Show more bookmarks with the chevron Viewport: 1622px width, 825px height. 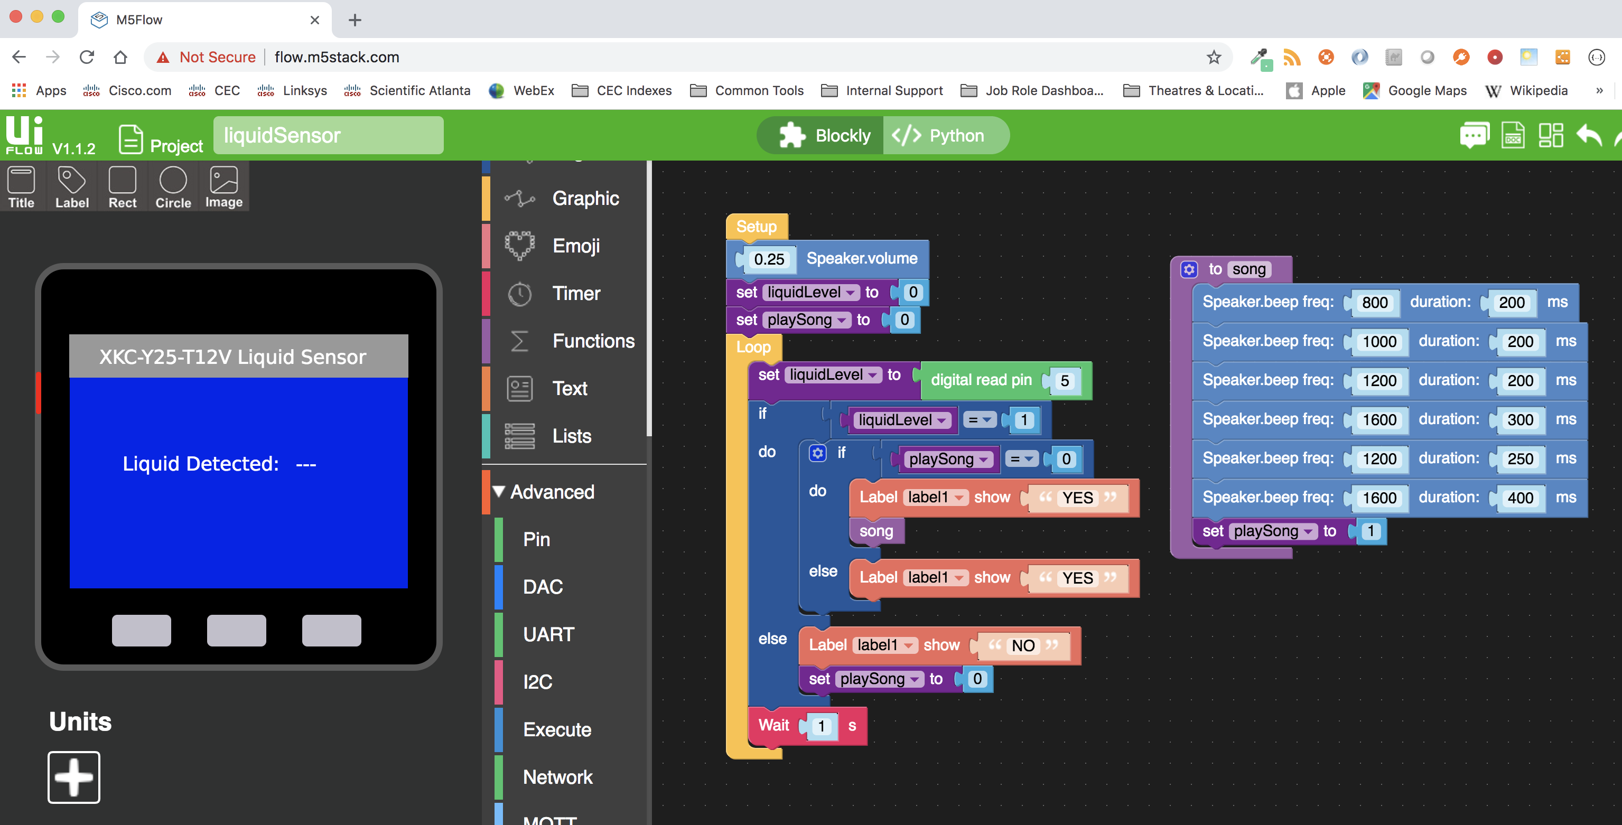[x=1599, y=91]
